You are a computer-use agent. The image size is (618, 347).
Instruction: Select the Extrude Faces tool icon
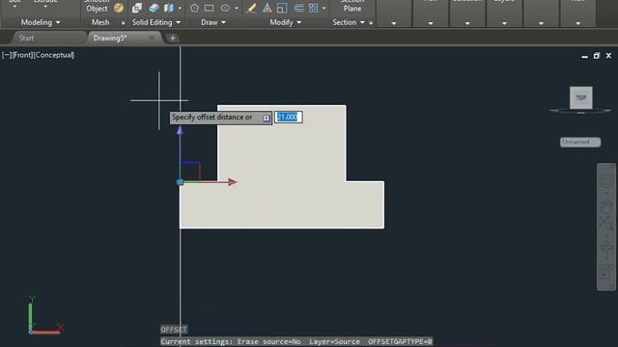(x=154, y=8)
